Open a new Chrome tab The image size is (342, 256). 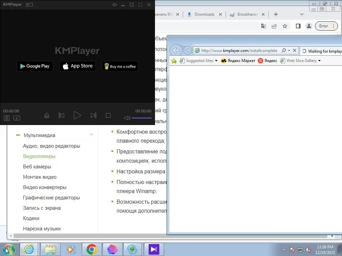[x=276, y=14]
